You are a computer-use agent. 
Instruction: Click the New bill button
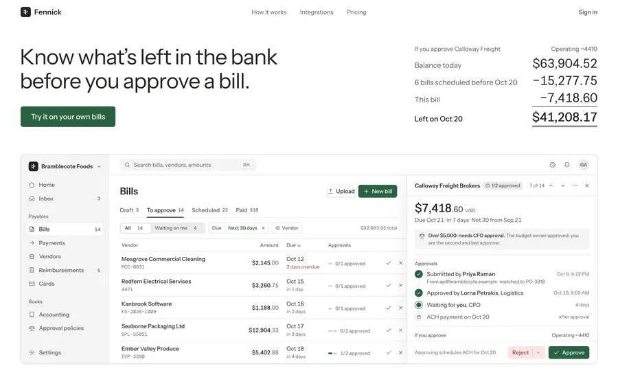pyautogui.click(x=378, y=191)
